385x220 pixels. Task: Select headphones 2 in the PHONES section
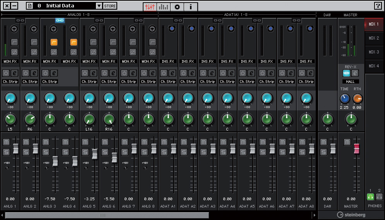click(379, 196)
